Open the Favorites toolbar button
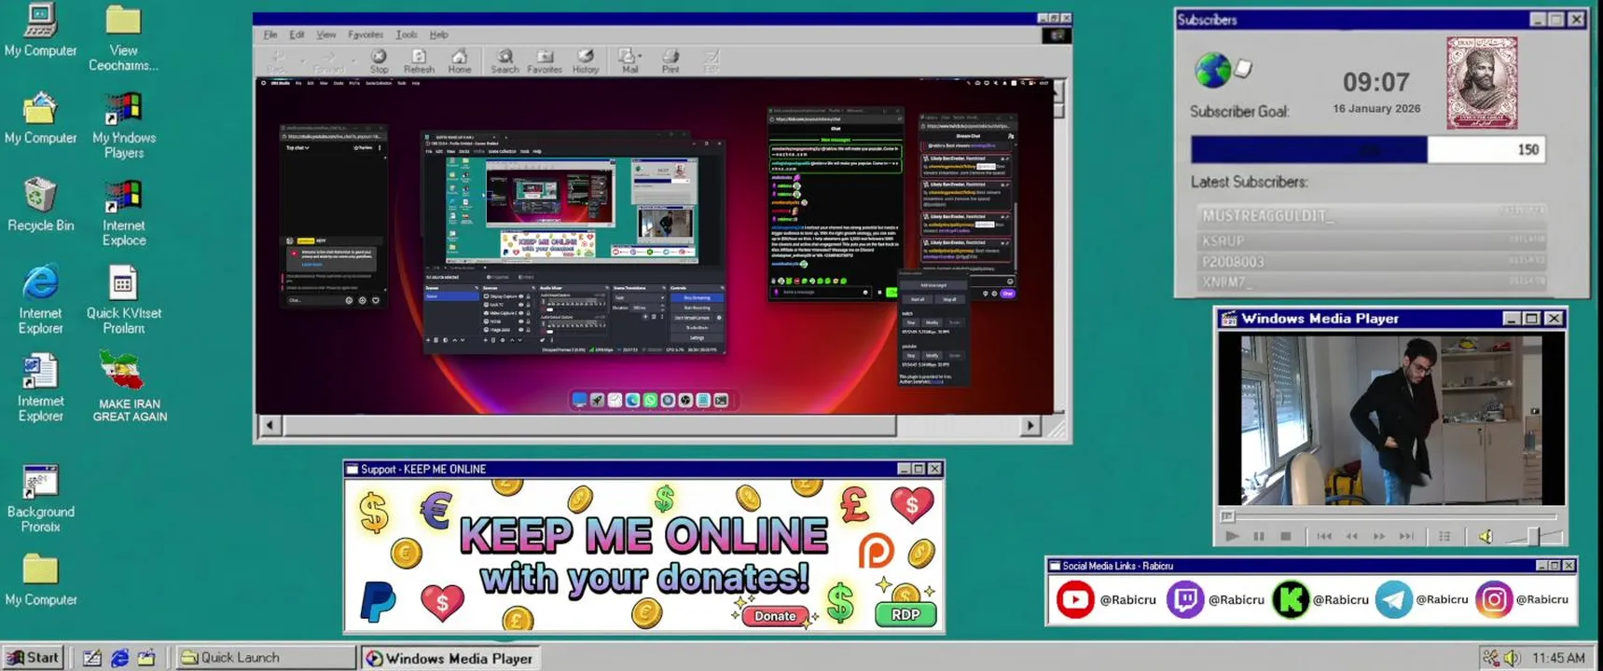 pyautogui.click(x=545, y=62)
